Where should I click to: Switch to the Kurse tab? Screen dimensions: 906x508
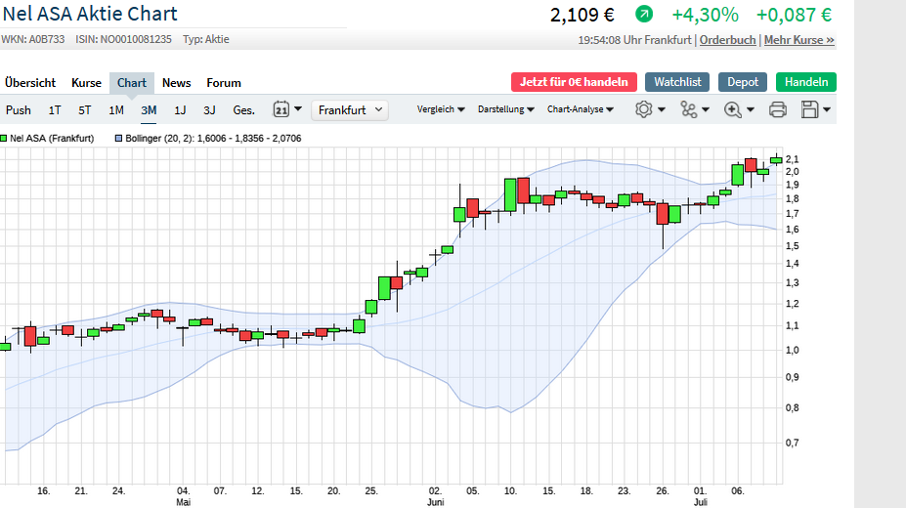tap(86, 82)
